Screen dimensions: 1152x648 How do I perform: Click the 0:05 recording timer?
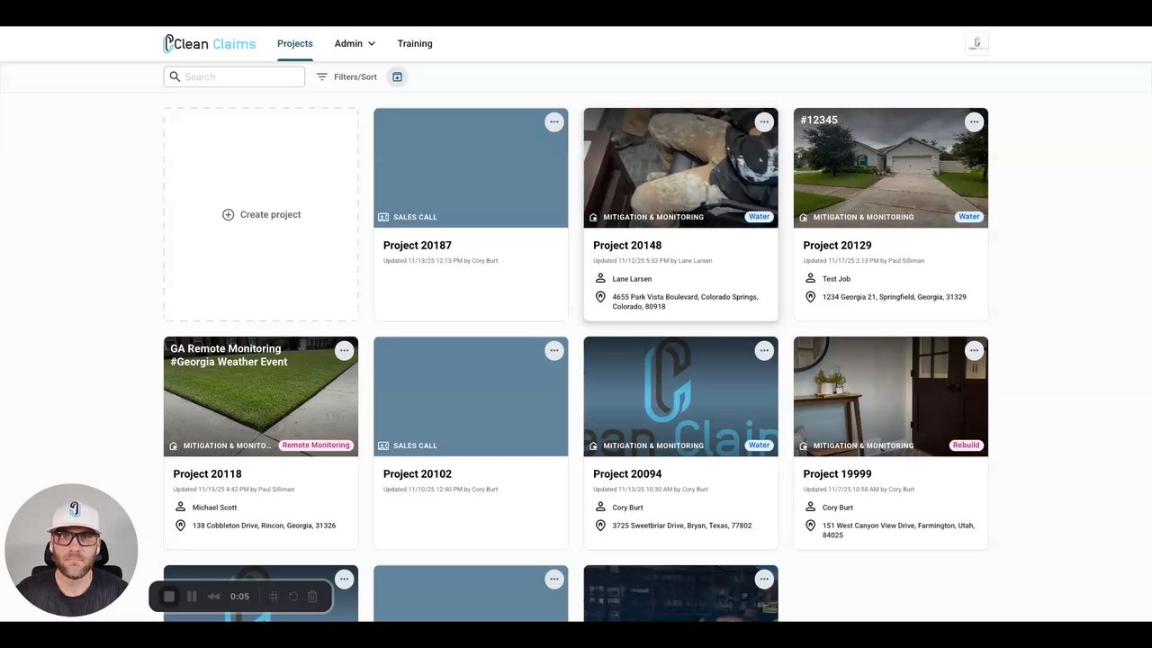click(x=239, y=596)
